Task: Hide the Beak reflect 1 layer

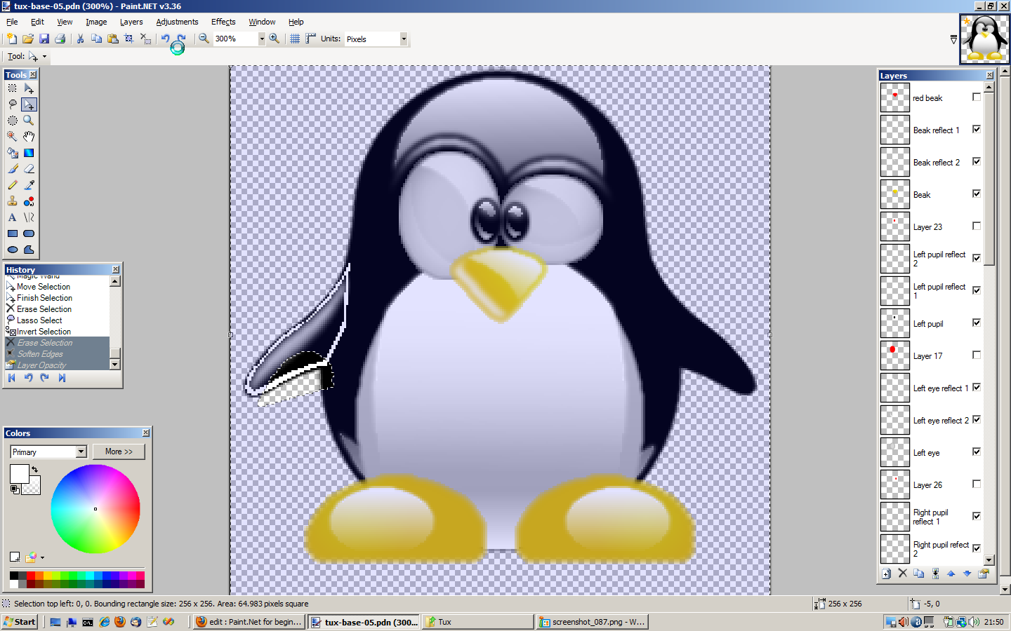Action: click(977, 129)
